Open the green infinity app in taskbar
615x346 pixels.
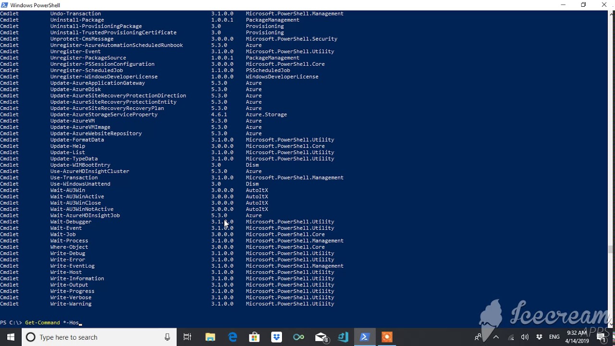(298, 337)
